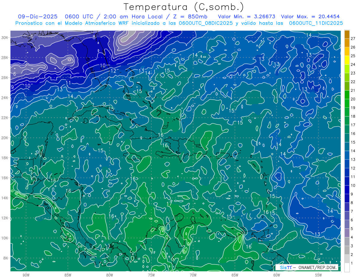The width and height of the screenshot is (361, 279).
Task: Click the '85W' longitude axis label
Action: [68, 275]
